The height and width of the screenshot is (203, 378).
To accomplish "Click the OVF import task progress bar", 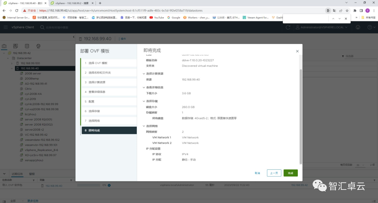I will point(89,185).
